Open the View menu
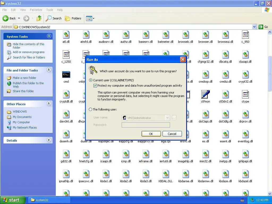272x204 pixels. click(23, 10)
